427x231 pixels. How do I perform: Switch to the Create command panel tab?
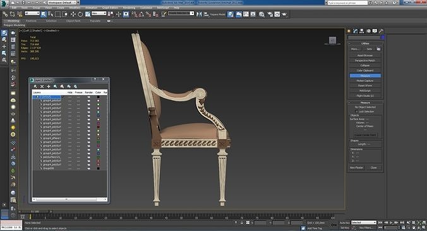pyautogui.click(x=349, y=31)
